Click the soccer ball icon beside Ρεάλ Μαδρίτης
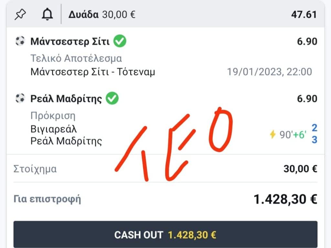The width and height of the screenshot is (331, 248). point(20,98)
